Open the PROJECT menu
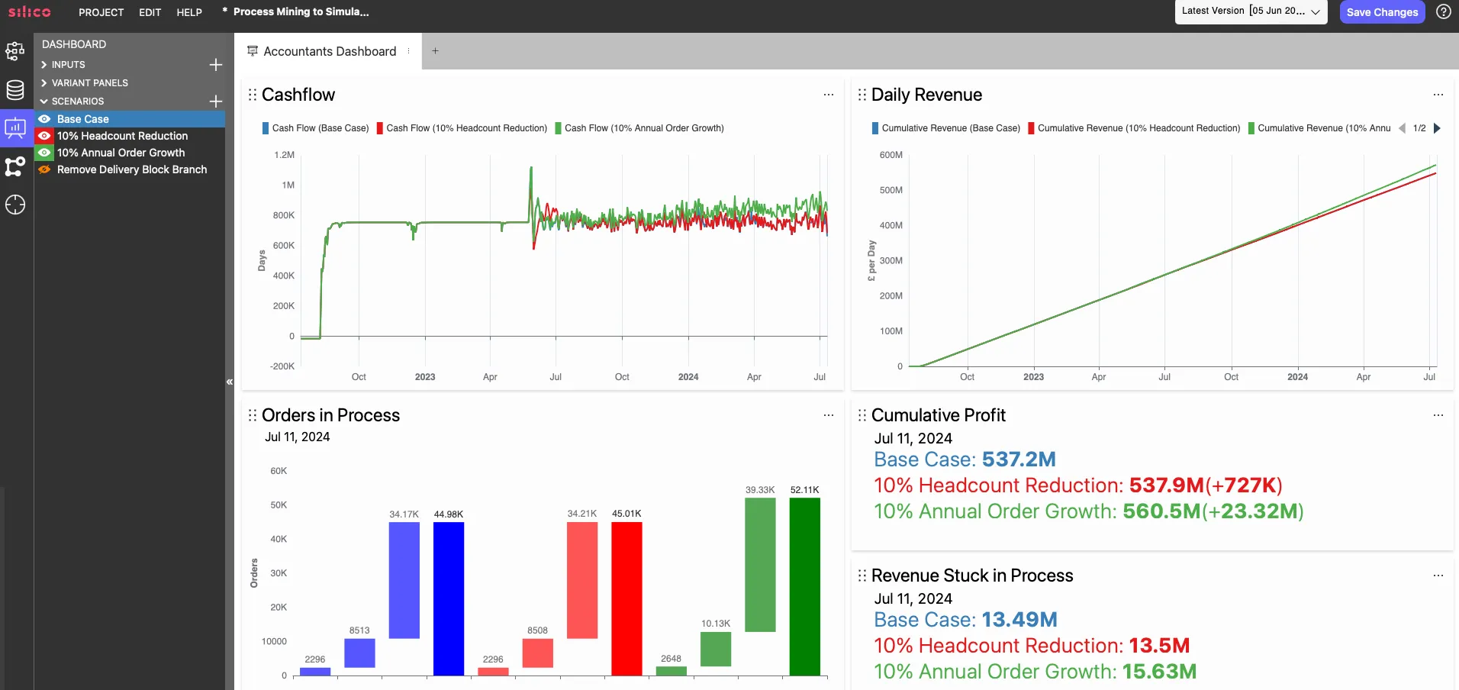 coord(101,12)
